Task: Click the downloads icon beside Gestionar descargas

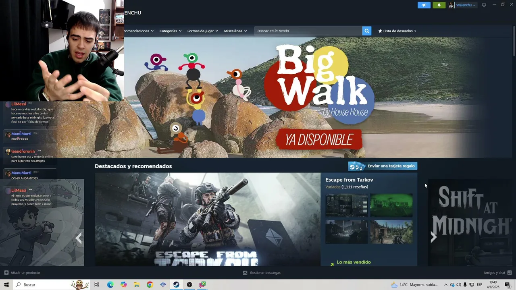Action: coord(245,273)
